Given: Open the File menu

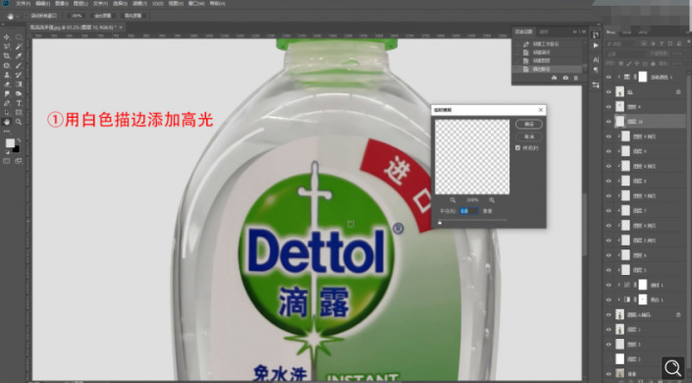Looking at the screenshot, I should [x=23, y=4].
